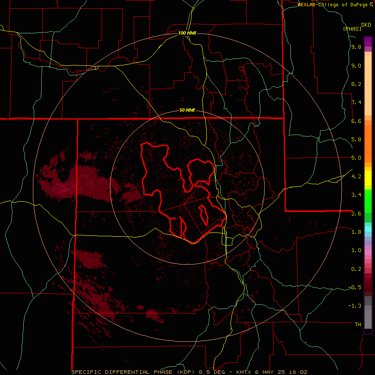Viewport: 375px width, 375px height.
Task: Click the 5.8 value on color scale
Action: click(356, 140)
